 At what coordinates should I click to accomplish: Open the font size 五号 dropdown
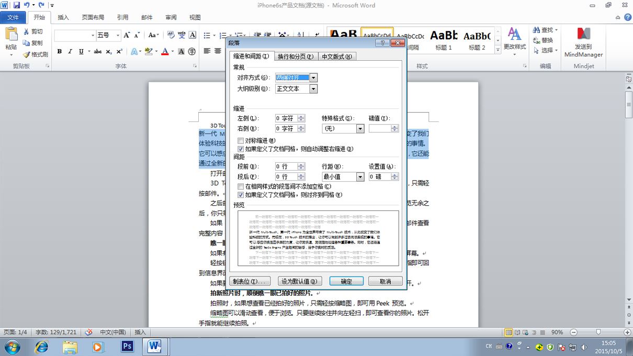118,36
